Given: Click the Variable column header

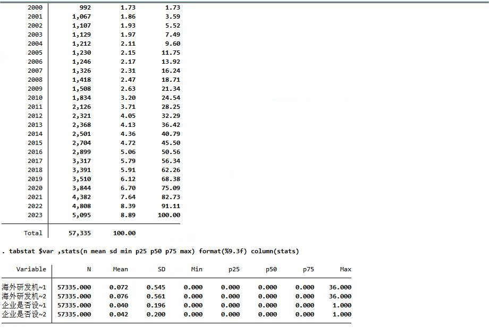Looking at the screenshot, I should [31, 269].
